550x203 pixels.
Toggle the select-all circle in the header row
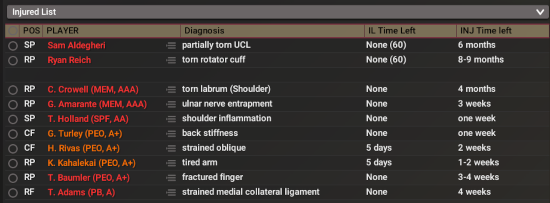(13, 31)
